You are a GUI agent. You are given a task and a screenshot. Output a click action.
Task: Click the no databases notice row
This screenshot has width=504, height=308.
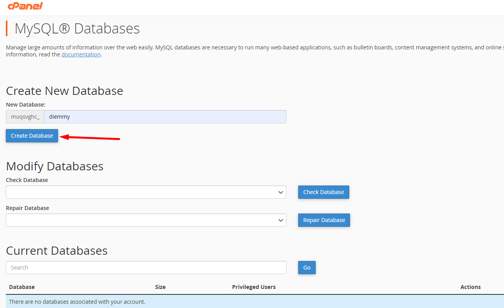click(77, 302)
